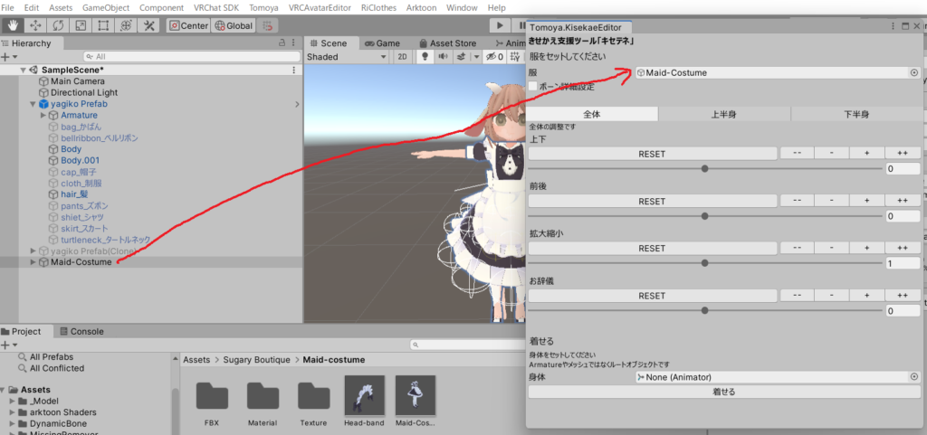This screenshot has height=435, width=927.
Task: Select the Hand tool in the toolbar
Action: point(13,25)
